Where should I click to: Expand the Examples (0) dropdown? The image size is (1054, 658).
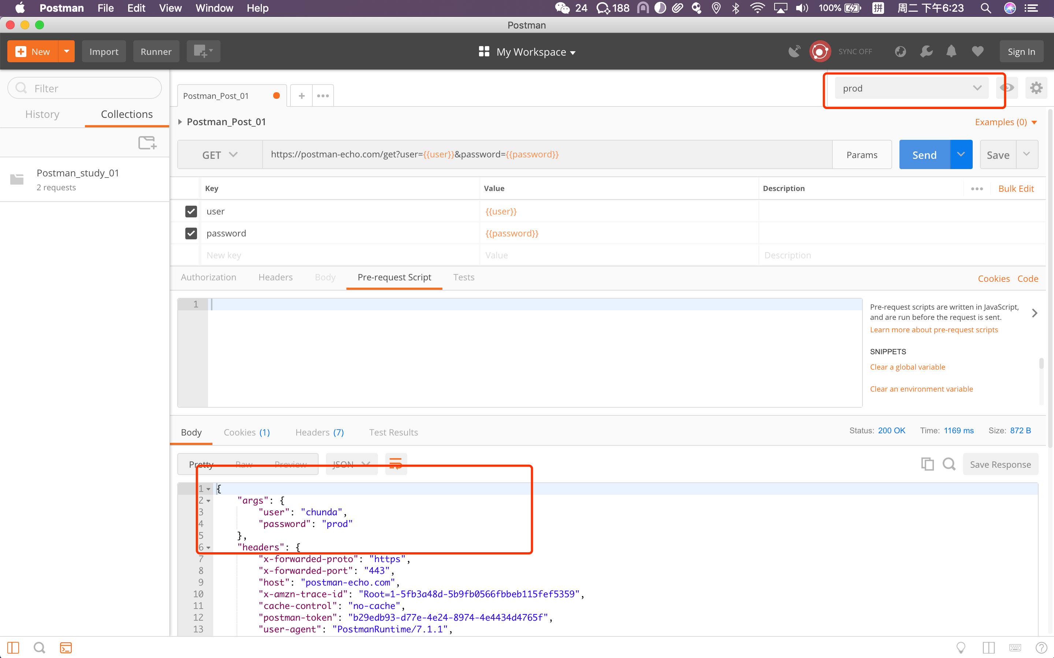tap(1006, 122)
